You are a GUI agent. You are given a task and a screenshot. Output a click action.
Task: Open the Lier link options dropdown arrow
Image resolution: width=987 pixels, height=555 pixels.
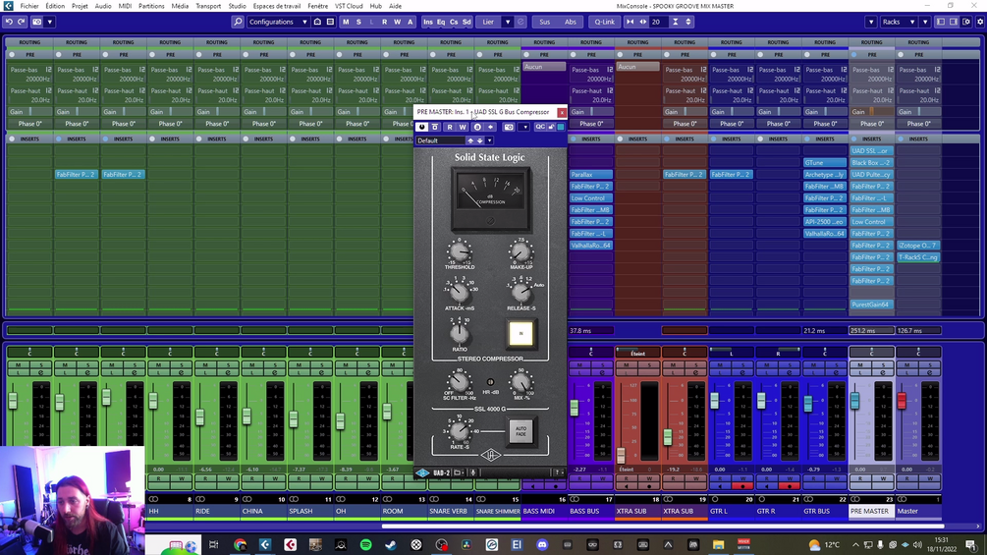pos(508,22)
